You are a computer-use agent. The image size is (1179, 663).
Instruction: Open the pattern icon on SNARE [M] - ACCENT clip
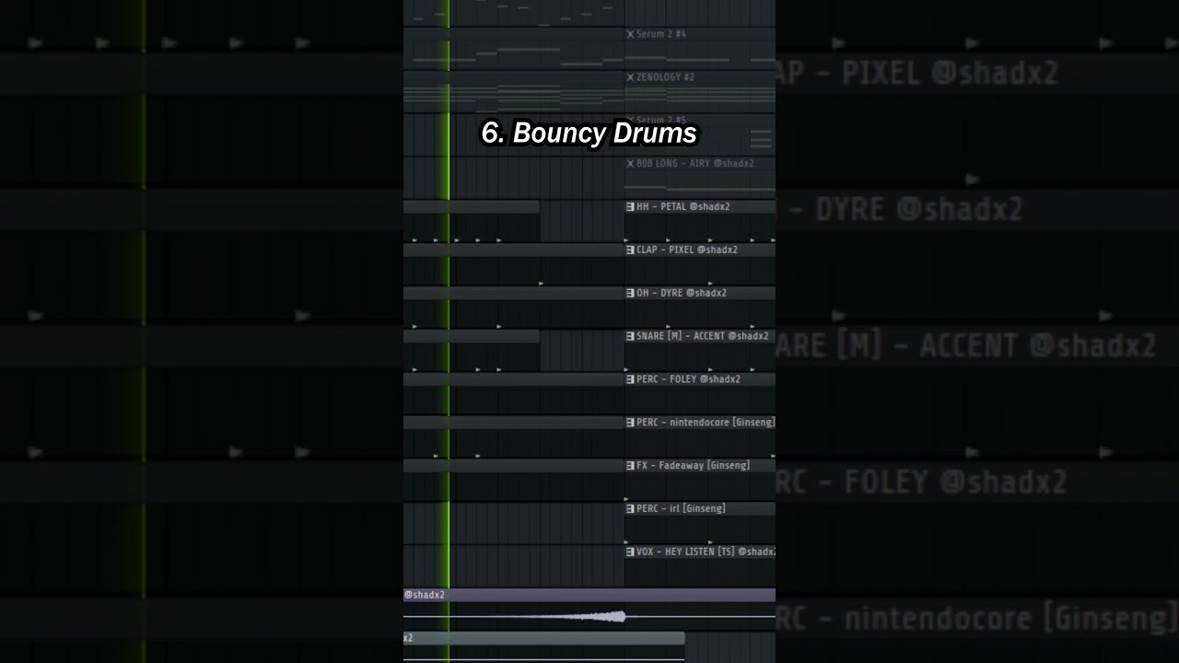(630, 337)
